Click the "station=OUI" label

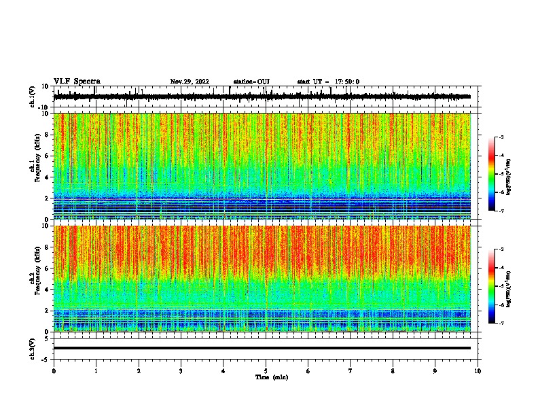pyautogui.click(x=251, y=82)
